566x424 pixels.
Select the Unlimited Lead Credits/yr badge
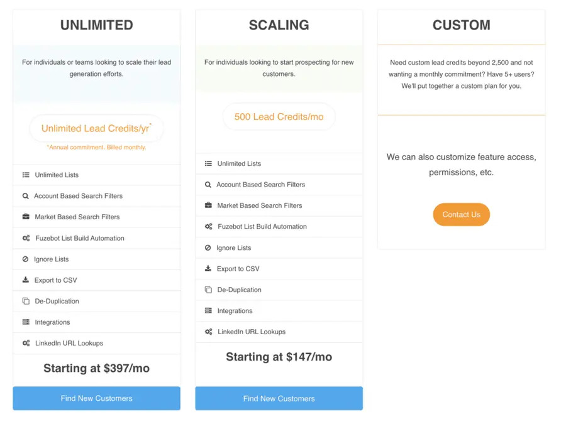pos(96,128)
